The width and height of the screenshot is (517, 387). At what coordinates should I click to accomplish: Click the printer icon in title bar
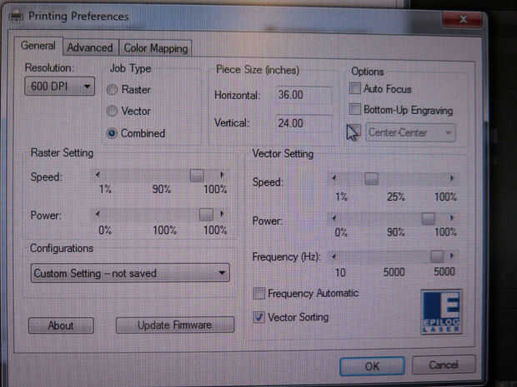tap(16, 16)
